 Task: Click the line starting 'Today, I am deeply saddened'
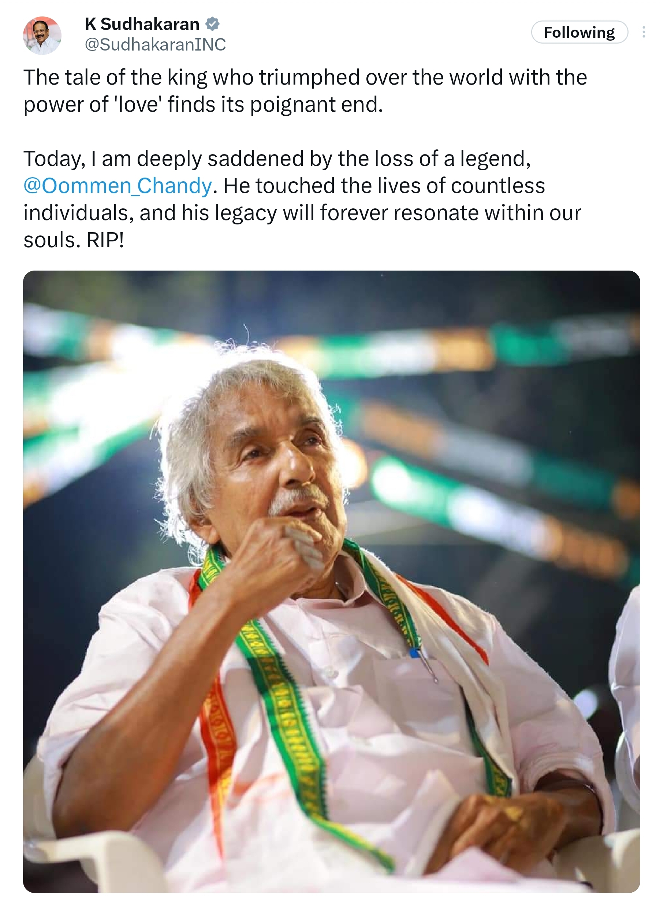tap(277, 158)
